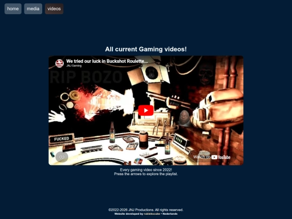Open the home page from navigation
This screenshot has width=292, height=219.
coord(13,9)
